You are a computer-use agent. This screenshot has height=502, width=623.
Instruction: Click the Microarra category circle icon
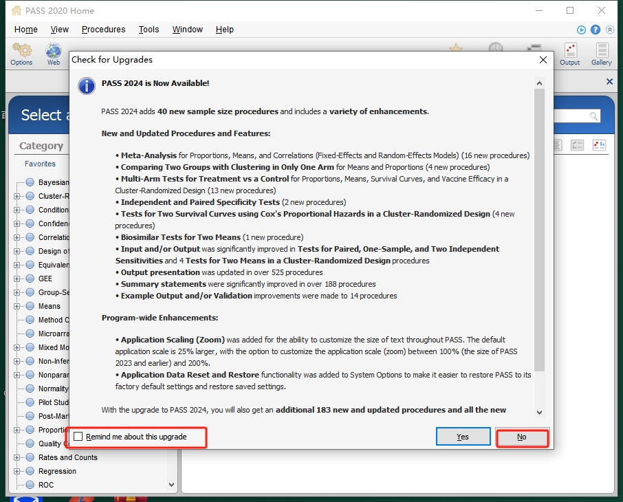point(30,334)
